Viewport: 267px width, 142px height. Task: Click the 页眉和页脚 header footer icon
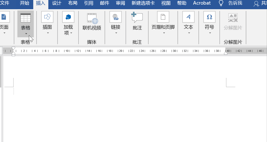click(x=163, y=17)
